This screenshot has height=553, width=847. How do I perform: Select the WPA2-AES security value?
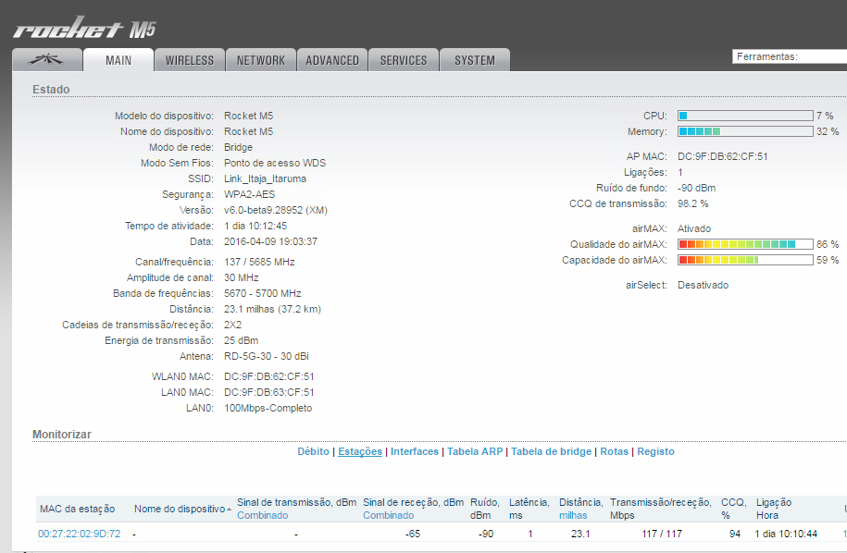[250, 194]
